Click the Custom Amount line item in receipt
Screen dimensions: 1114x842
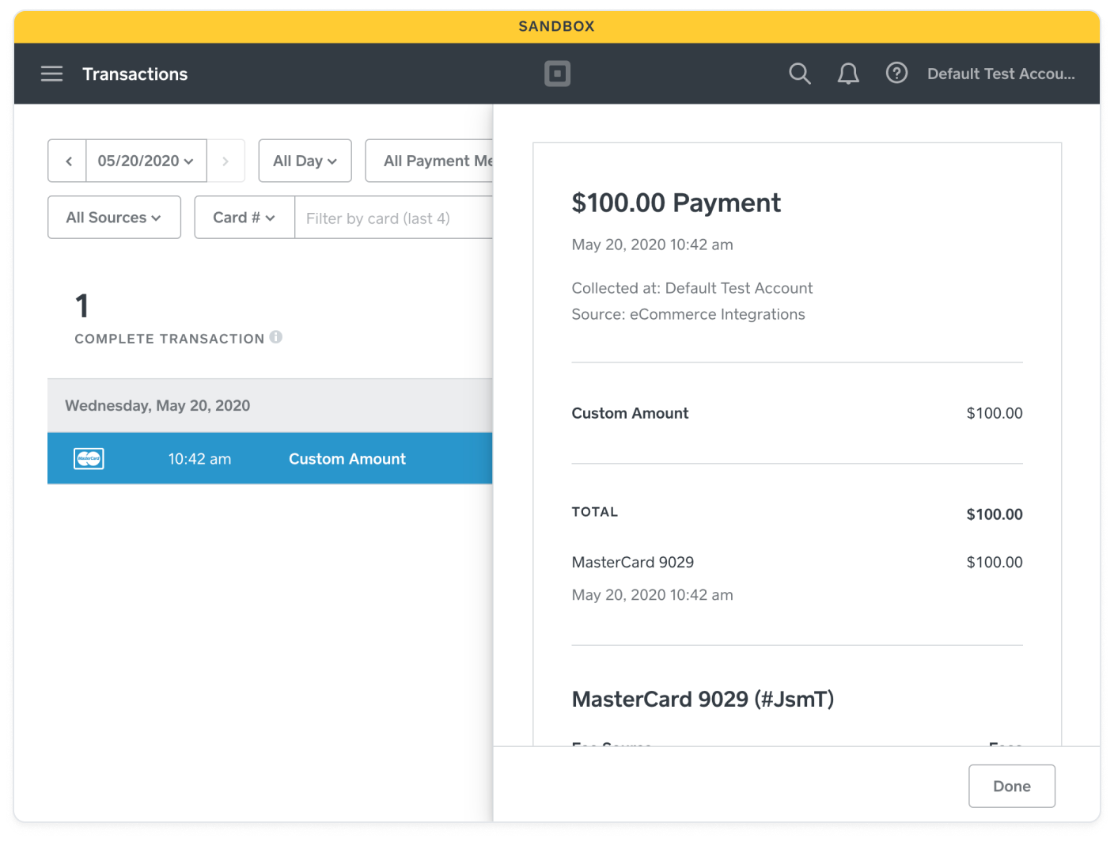pos(797,413)
